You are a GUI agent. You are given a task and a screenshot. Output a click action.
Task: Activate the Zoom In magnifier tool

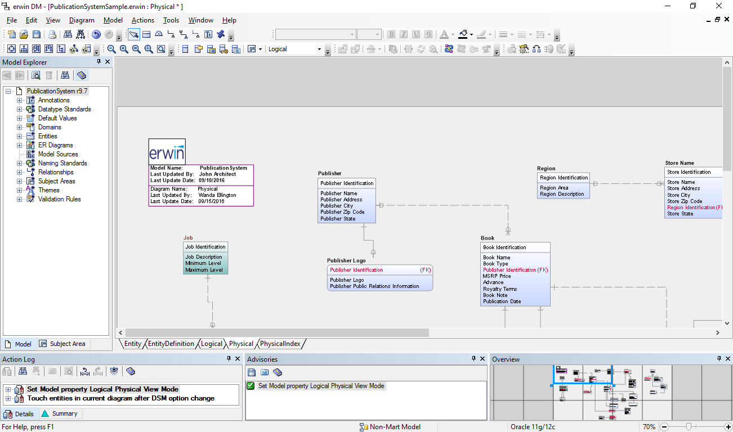click(123, 49)
